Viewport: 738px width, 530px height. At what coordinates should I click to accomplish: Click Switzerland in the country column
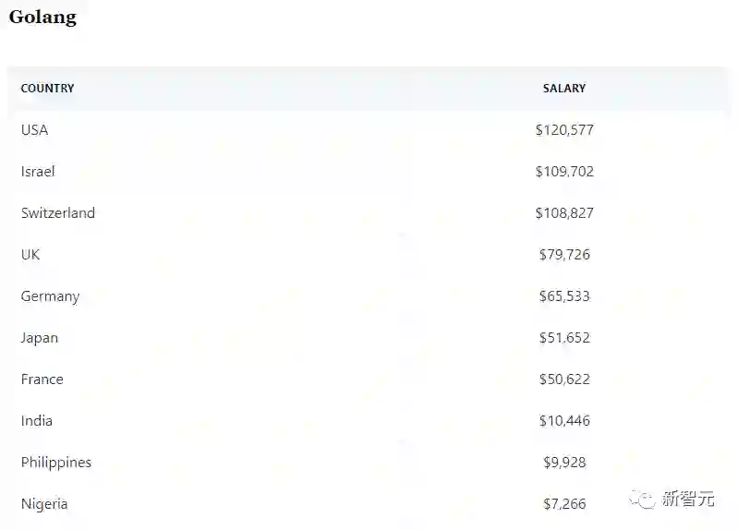[58, 213]
